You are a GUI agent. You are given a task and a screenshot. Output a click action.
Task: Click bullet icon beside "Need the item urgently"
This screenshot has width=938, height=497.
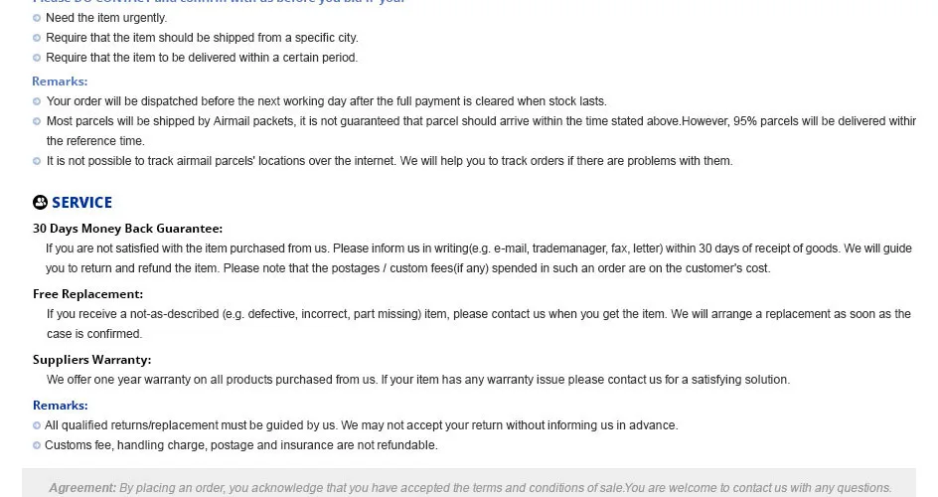coord(37,18)
